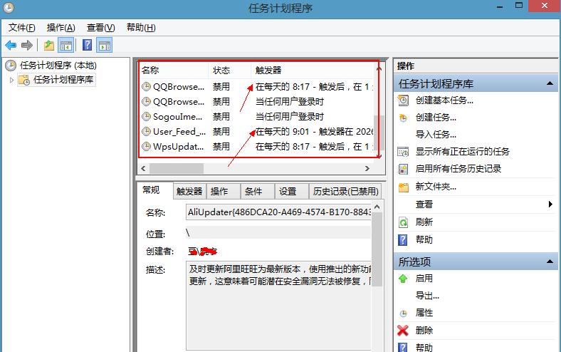This screenshot has width=561, height=352.
Task: Click the green 刷新 refresh icon
Action: click(x=403, y=222)
